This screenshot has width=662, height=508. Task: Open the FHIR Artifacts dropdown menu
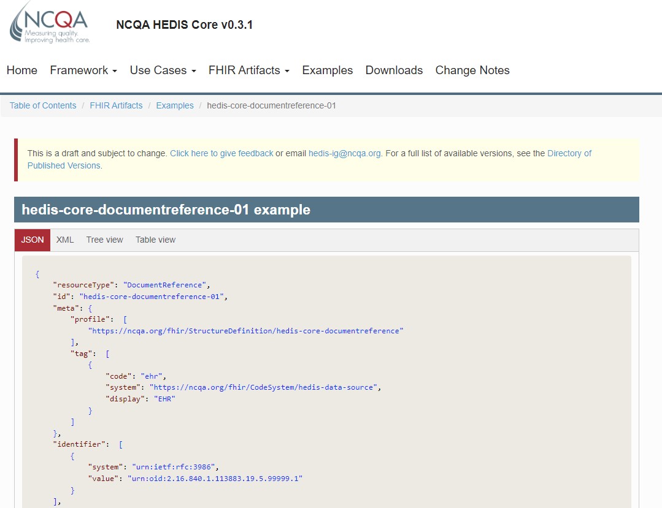pyautogui.click(x=248, y=70)
